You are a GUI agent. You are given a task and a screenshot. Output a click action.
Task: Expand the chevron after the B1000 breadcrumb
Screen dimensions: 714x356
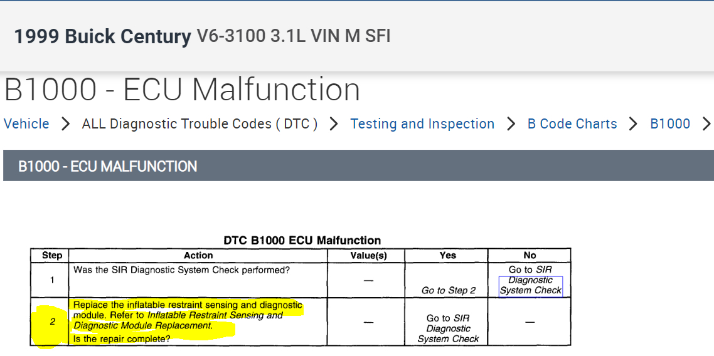[706, 124]
